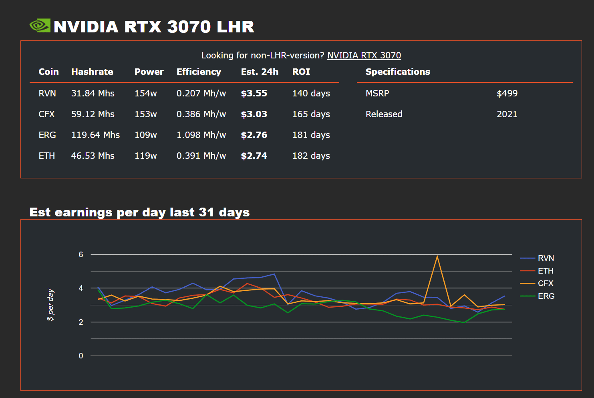594x398 pixels.
Task: Click the ROI column header
Action: click(301, 72)
